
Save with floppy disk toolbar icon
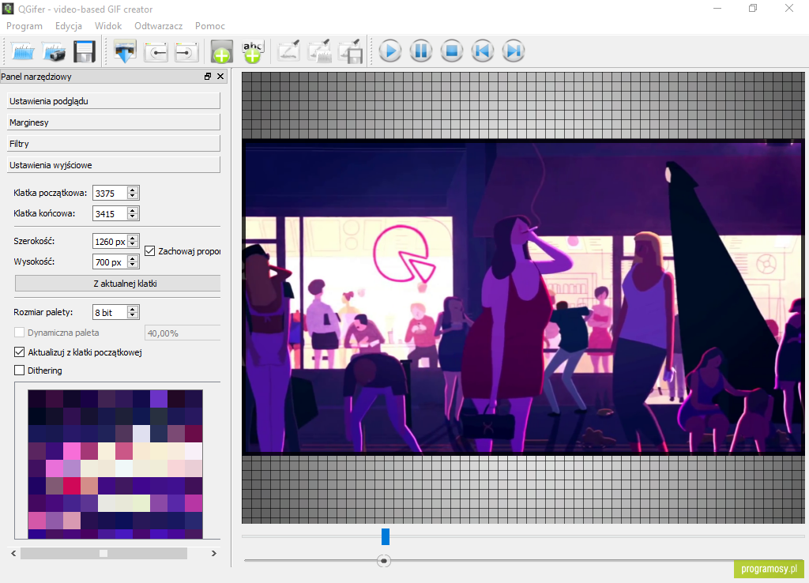(x=85, y=51)
